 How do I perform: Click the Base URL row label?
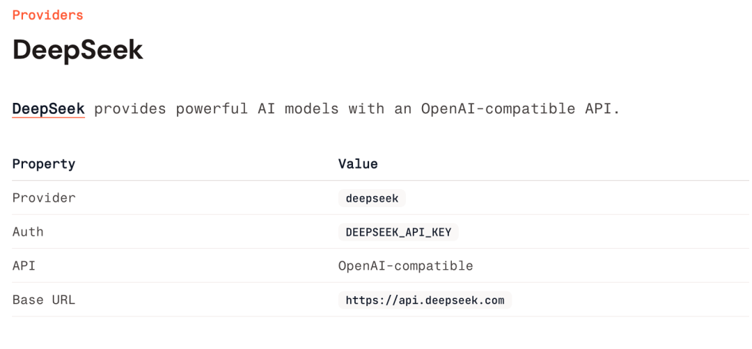43,300
